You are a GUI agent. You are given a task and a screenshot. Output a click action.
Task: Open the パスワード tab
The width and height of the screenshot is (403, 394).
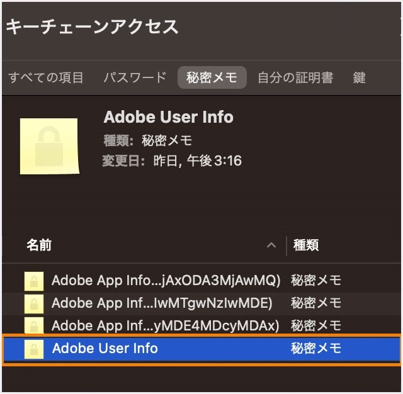(x=135, y=77)
